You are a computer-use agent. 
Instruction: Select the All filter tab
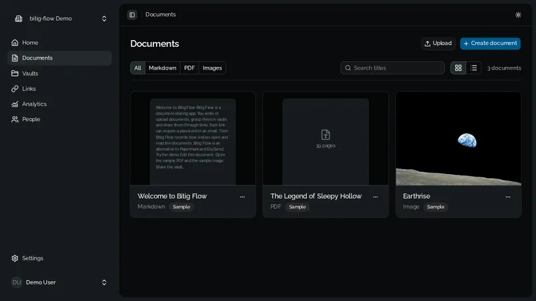point(138,68)
